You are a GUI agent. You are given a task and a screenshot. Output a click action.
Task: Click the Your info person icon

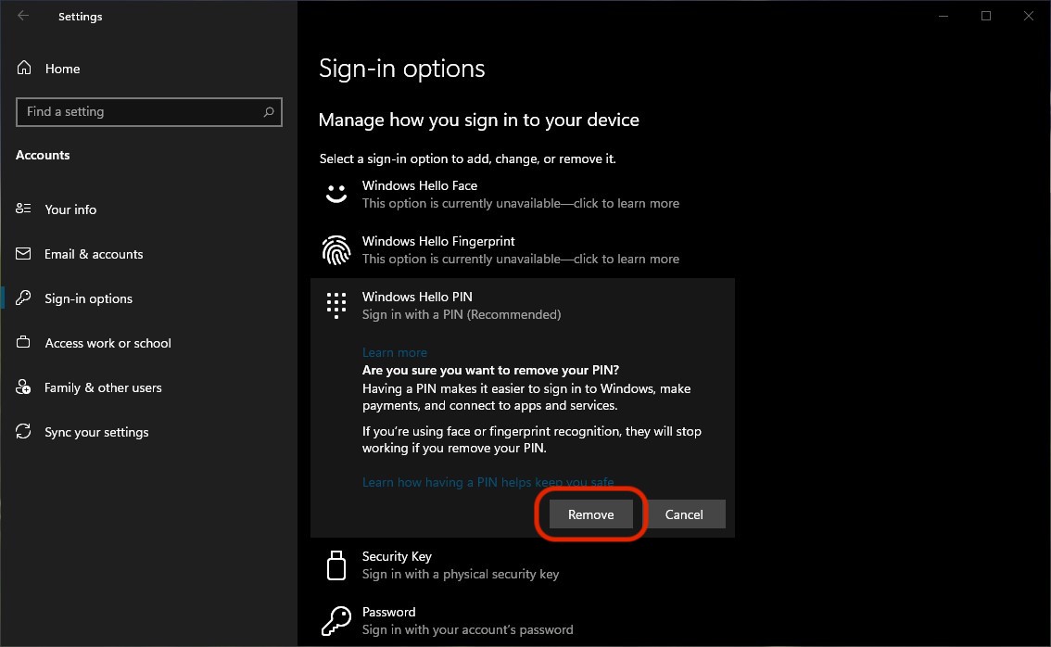[23, 209]
